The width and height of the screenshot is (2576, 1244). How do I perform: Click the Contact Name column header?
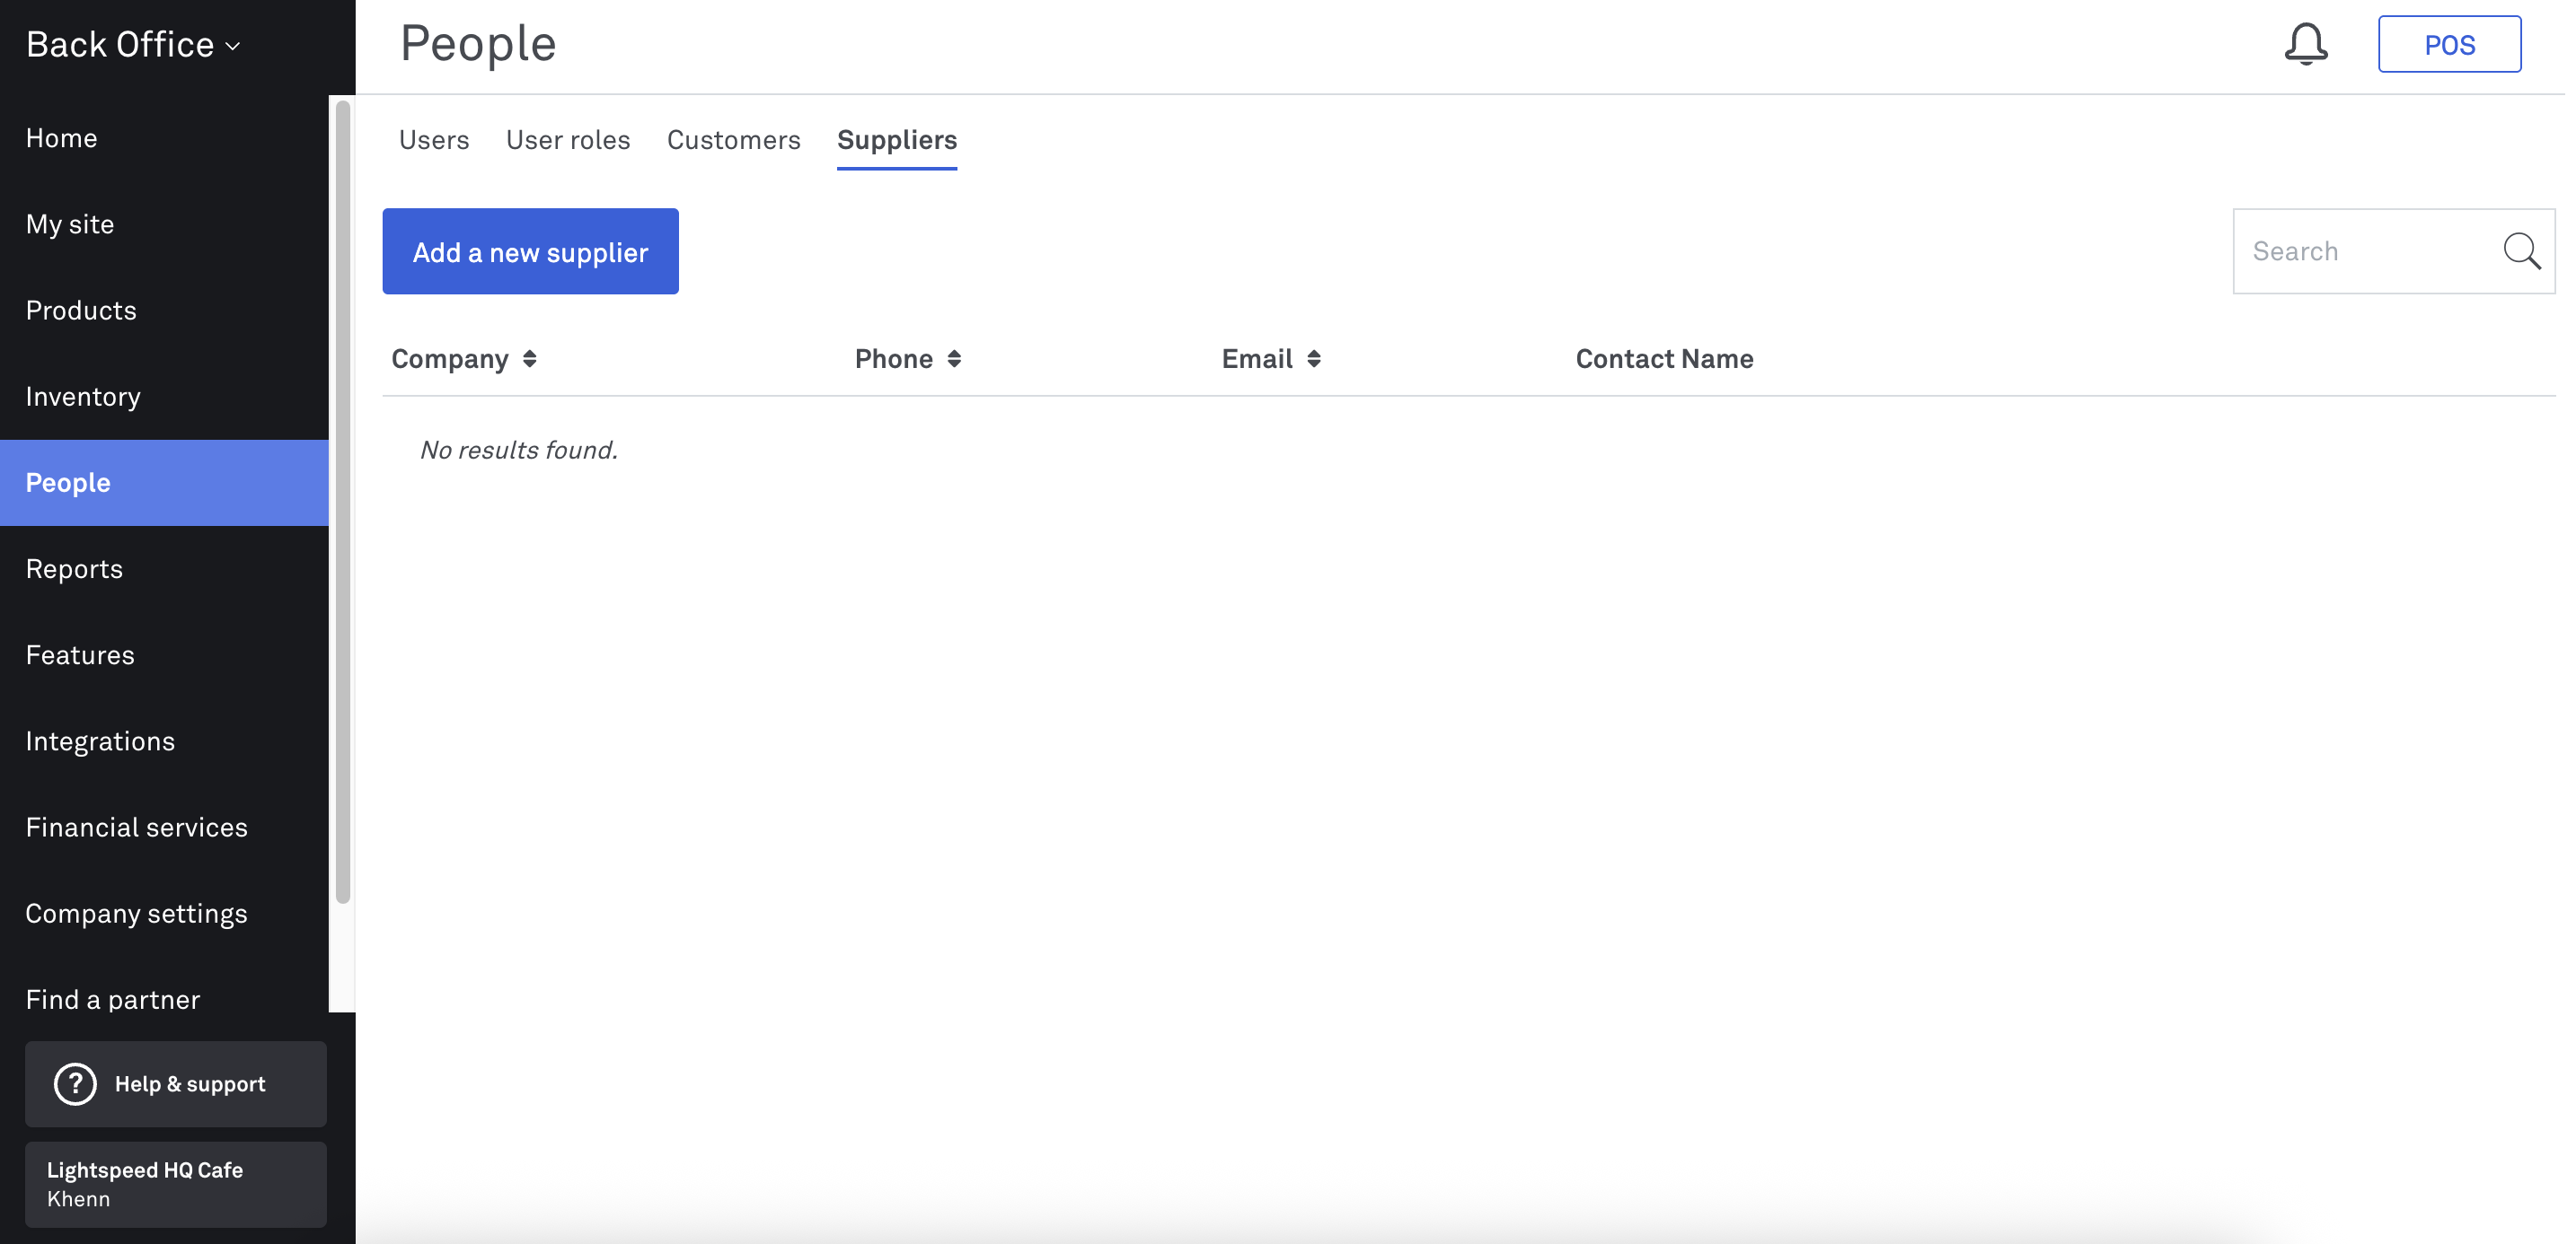(1664, 359)
